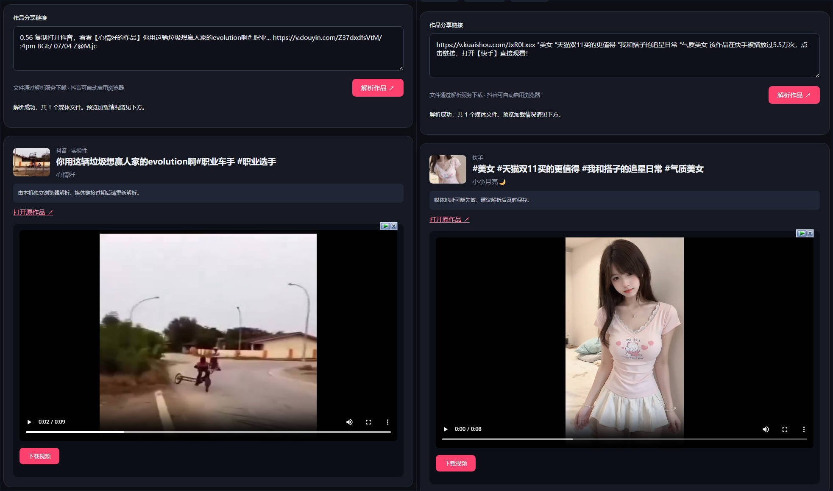
Task: Click the Douyin panel 作品分享链接 label
Action: point(30,18)
